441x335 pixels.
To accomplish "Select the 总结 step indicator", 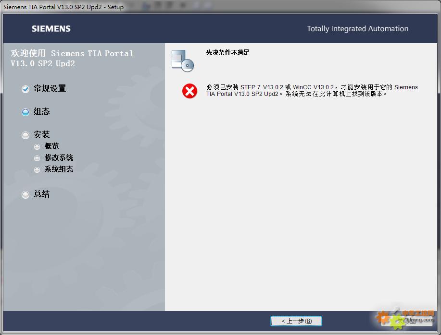I will click(x=25, y=194).
